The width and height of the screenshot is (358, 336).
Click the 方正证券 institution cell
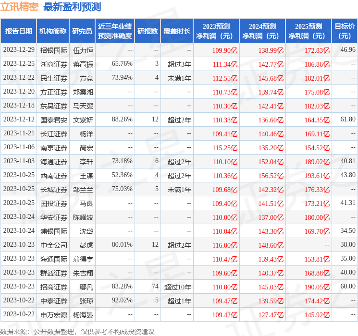pyautogui.click(x=54, y=92)
